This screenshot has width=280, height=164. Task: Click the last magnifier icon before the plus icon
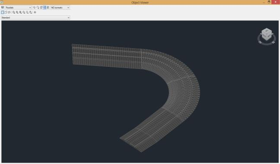31,12
